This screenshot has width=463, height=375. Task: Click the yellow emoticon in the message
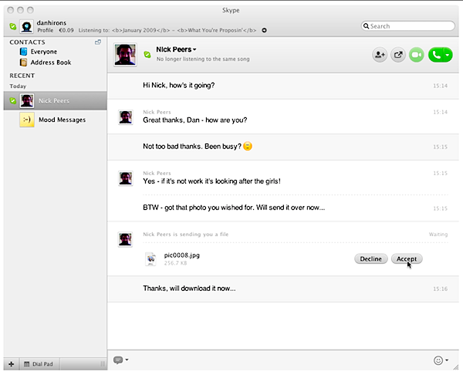248,146
